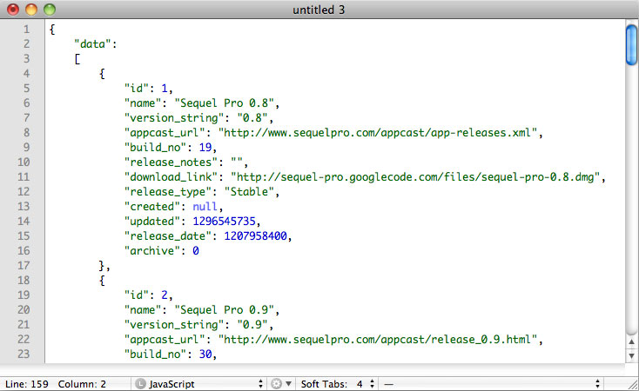Open the Soft Tabs size dropdown
The width and height of the screenshot is (639, 391).
(366, 384)
